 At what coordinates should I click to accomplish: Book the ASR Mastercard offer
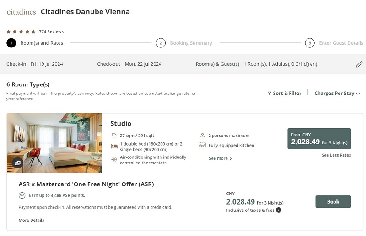pyautogui.click(x=333, y=201)
